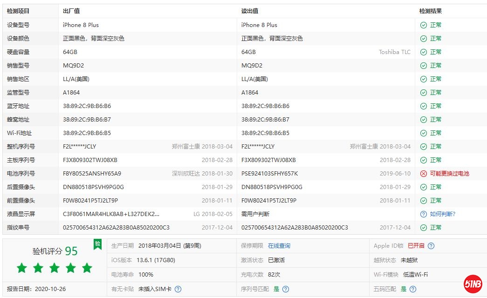
Task: Click the help icon beside Apple ID锁 已开启
Action: [x=431, y=246]
